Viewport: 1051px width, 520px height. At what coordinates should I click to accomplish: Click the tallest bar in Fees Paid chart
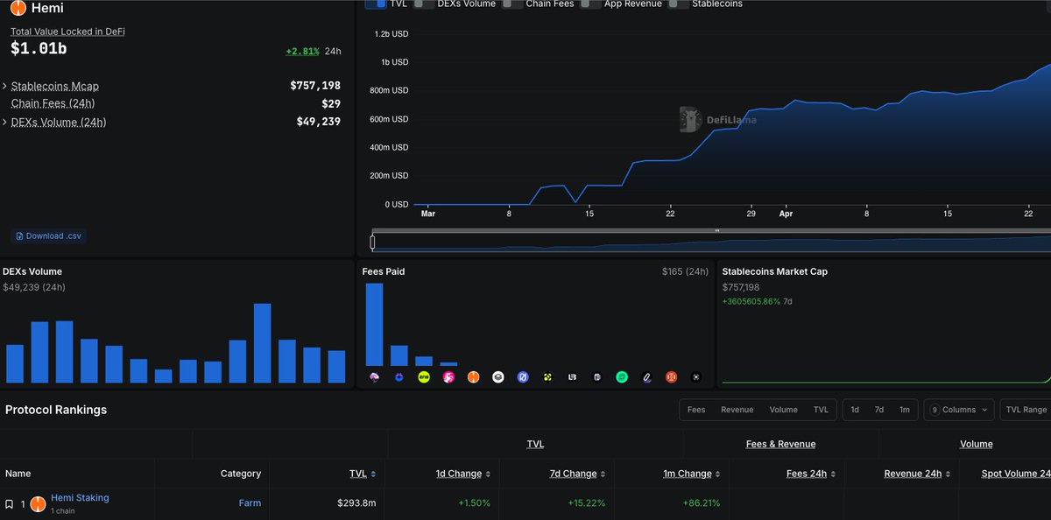click(374, 324)
